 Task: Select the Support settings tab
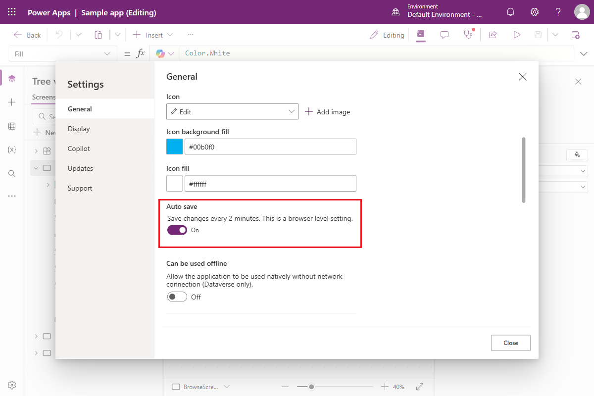[x=105, y=188]
